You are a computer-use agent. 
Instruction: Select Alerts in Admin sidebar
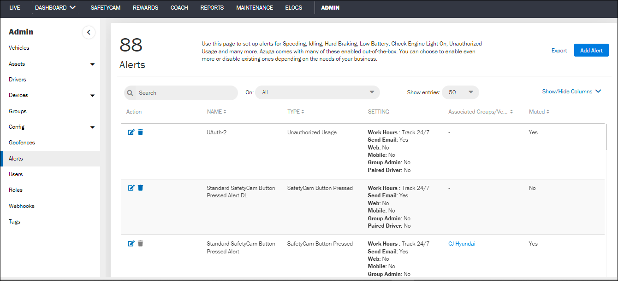(x=50, y=159)
